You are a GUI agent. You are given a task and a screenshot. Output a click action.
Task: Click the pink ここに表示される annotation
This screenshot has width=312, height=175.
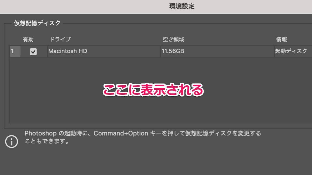pos(153,90)
